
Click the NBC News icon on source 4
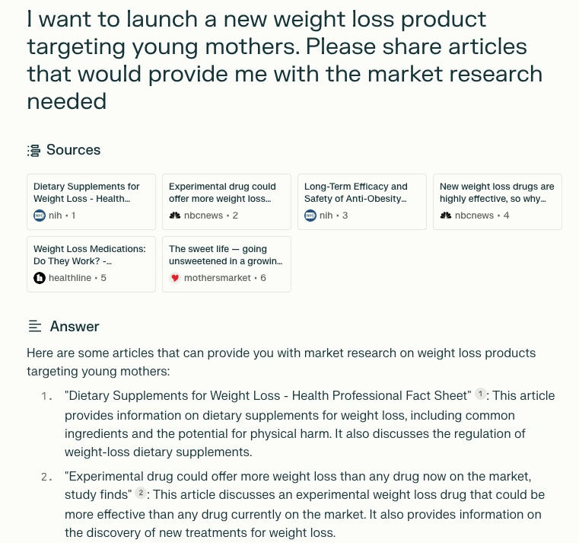(x=446, y=215)
